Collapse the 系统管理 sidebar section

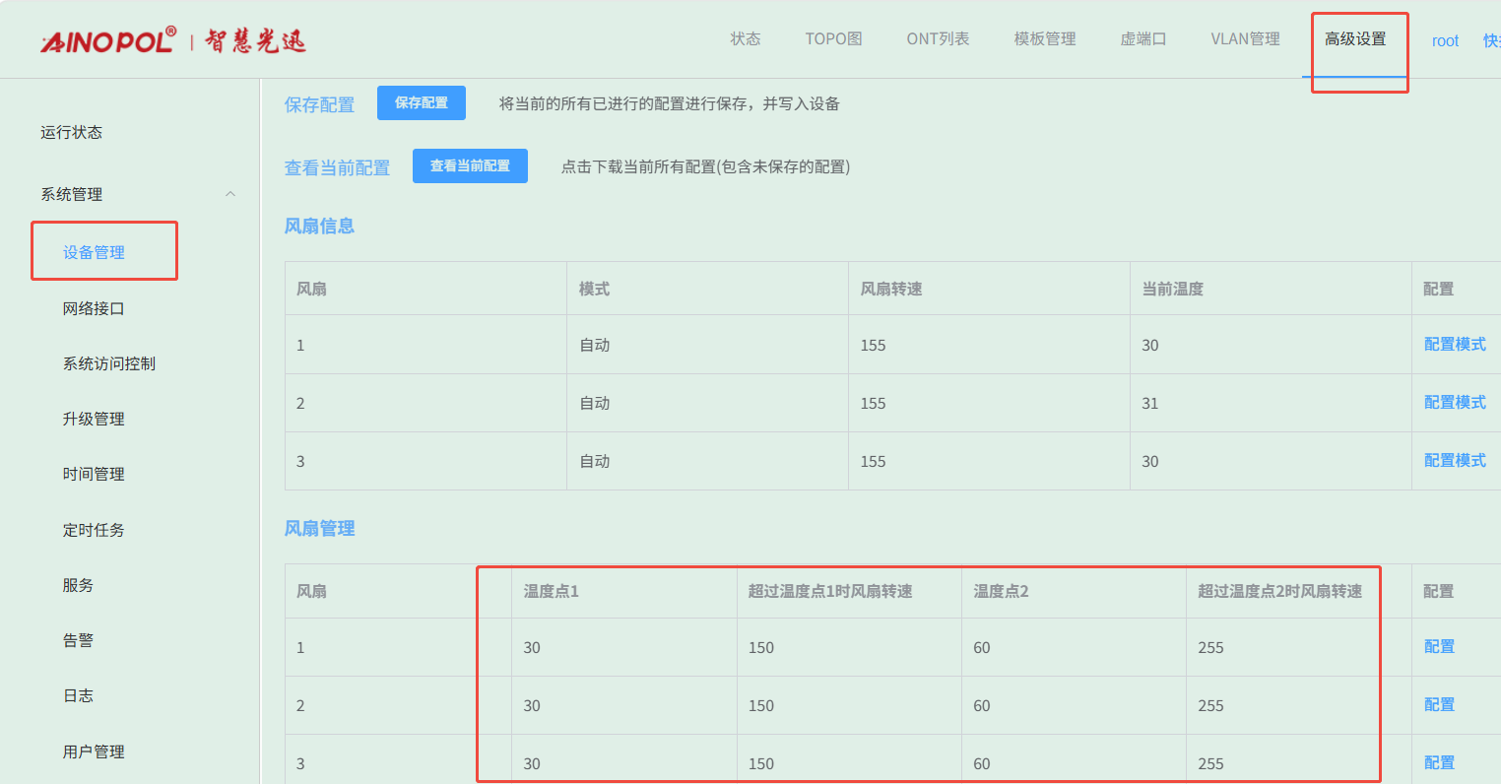(230, 194)
